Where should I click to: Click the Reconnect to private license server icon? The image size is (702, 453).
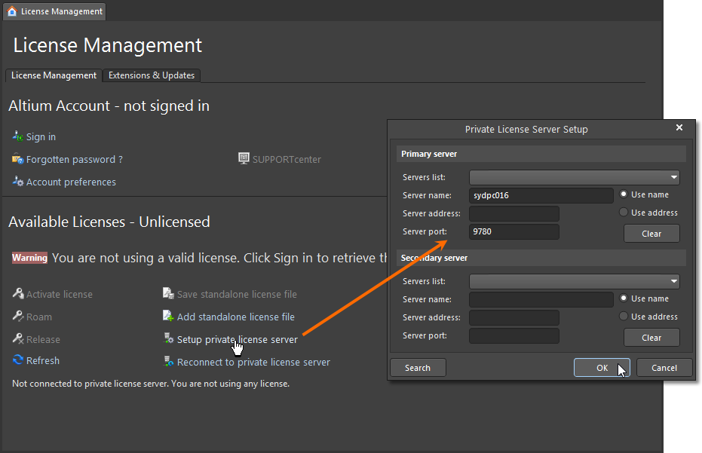(x=169, y=362)
